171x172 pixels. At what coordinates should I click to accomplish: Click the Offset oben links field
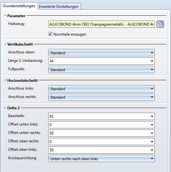pos(101,150)
